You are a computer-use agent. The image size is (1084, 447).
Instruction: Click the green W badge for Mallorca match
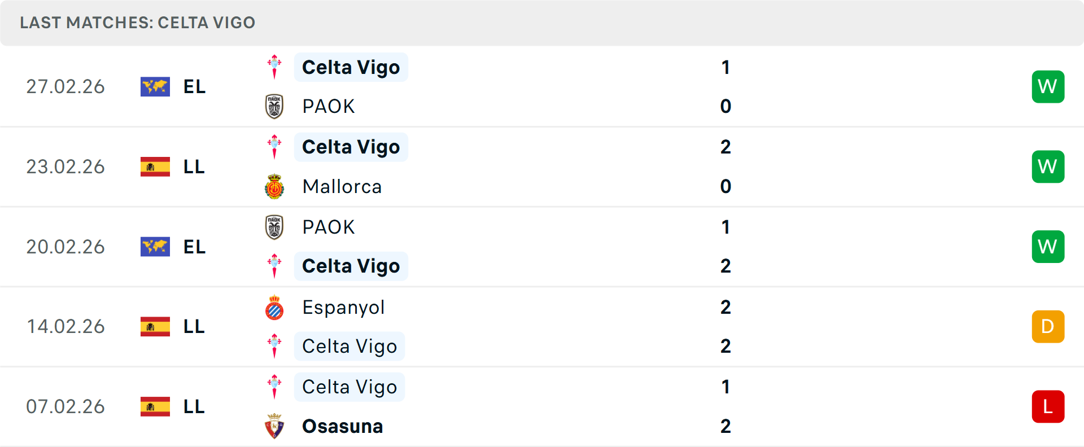coord(1048,166)
